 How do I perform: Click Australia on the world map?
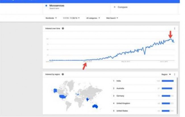(x=95, y=106)
